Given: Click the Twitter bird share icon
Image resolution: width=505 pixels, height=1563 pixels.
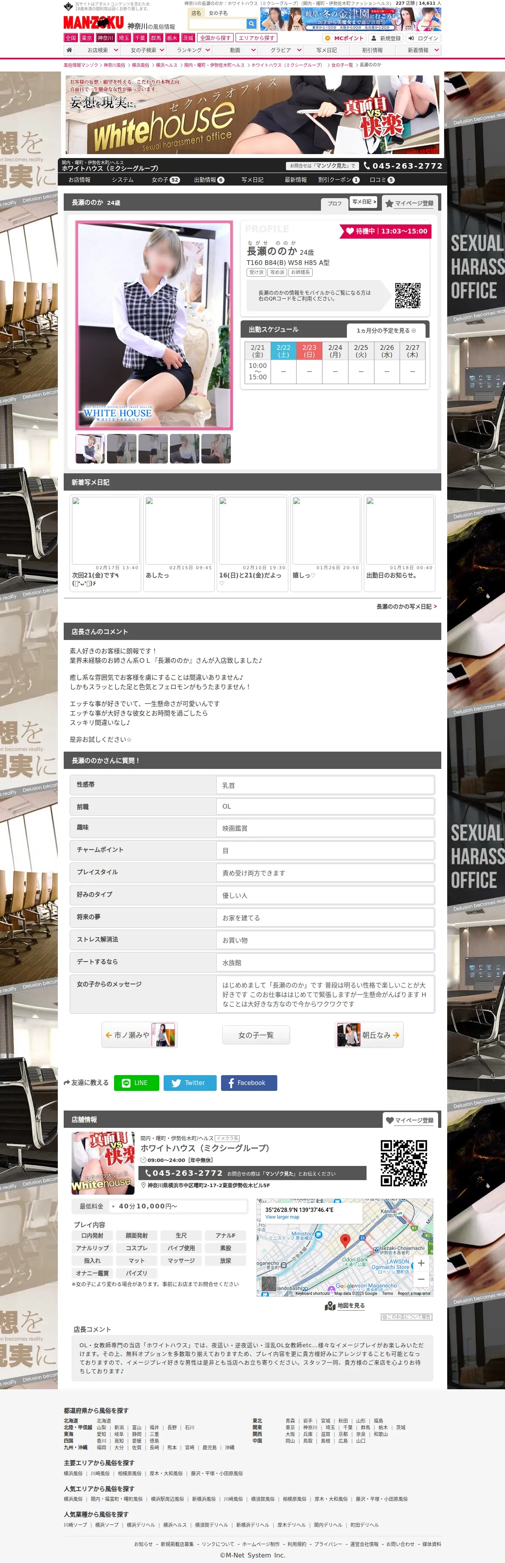Looking at the screenshot, I should (x=176, y=1083).
